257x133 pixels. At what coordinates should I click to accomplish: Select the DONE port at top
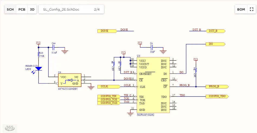coord(107,31)
